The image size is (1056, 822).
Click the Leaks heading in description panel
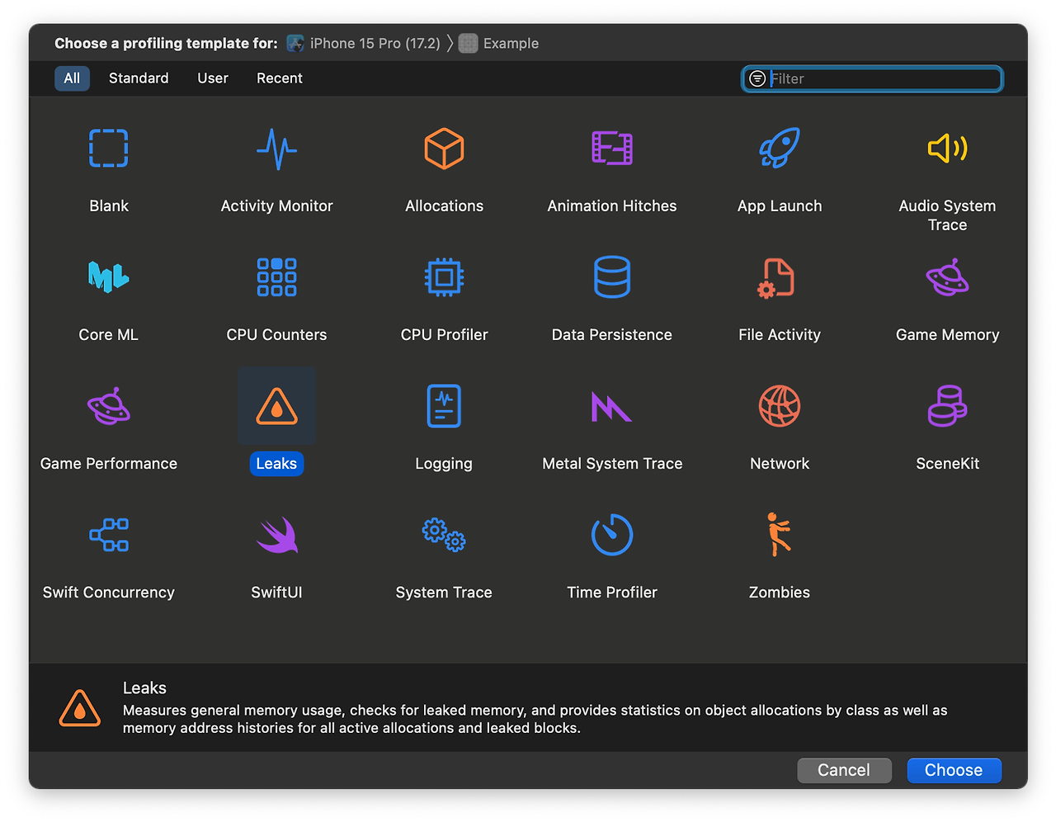(144, 688)
